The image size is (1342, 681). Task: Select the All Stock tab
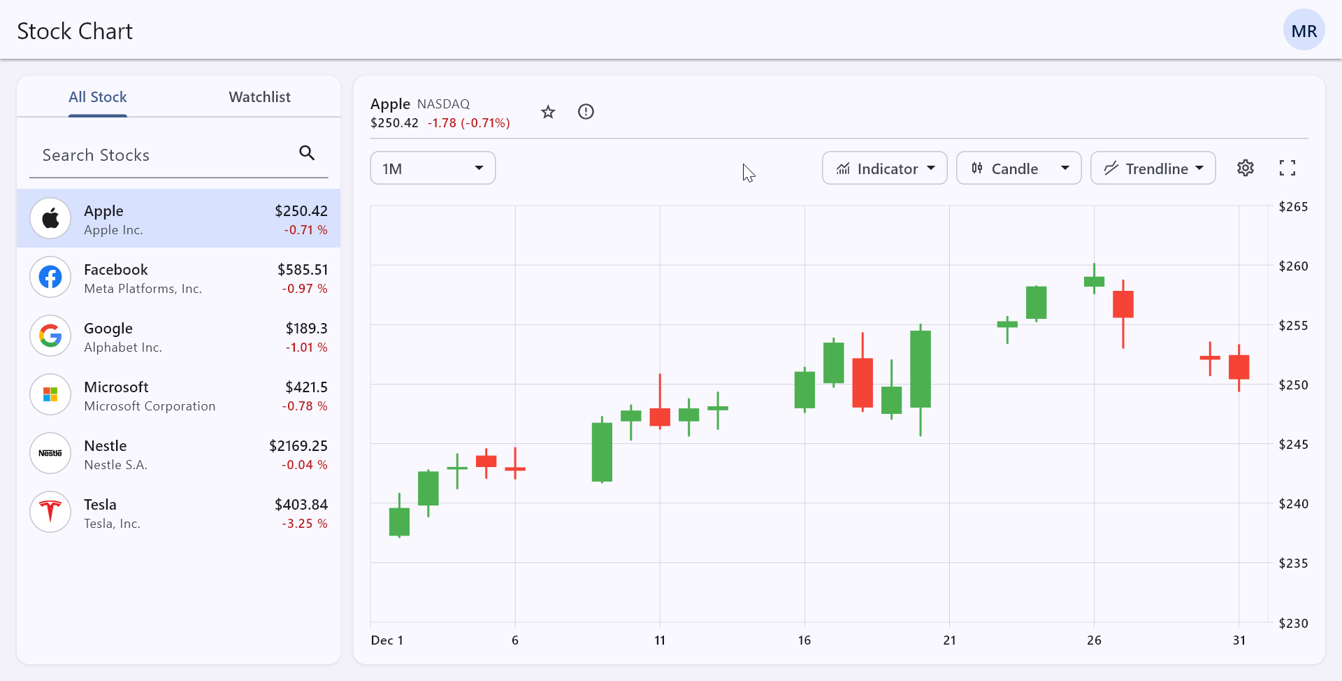click(x=97, y=96)
